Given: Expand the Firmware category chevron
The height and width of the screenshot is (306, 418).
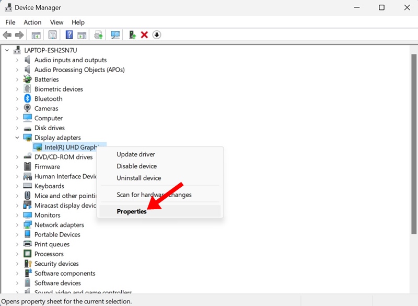Looking at the screenshot, I should [17, 167].
